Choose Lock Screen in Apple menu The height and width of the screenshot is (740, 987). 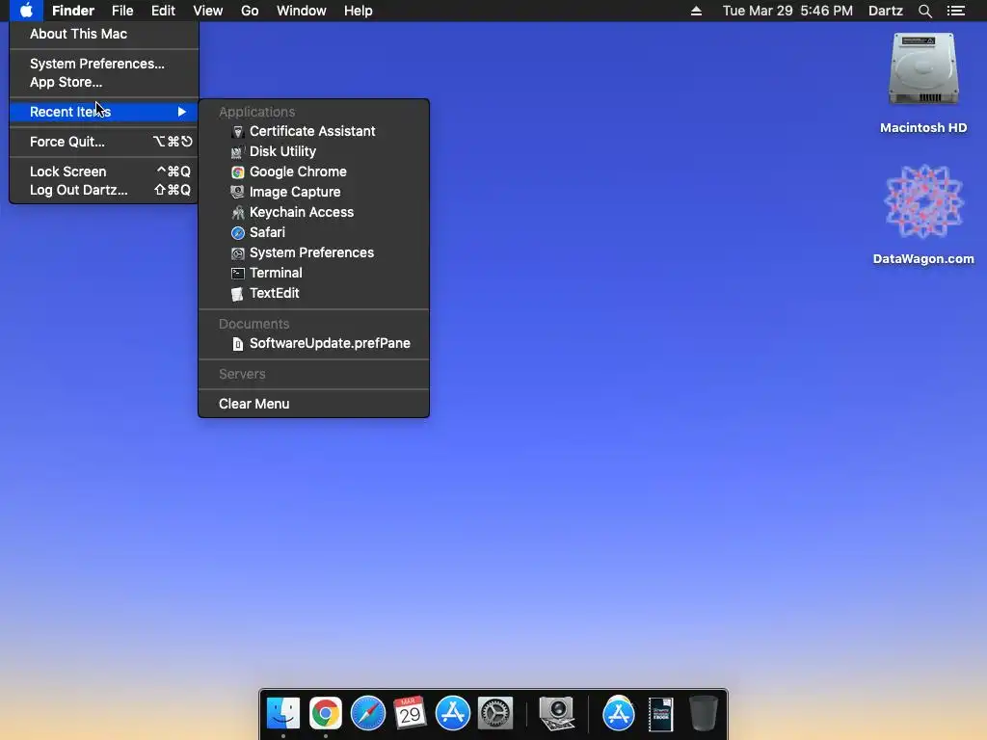pyautogui.click(x=104, y=172)
